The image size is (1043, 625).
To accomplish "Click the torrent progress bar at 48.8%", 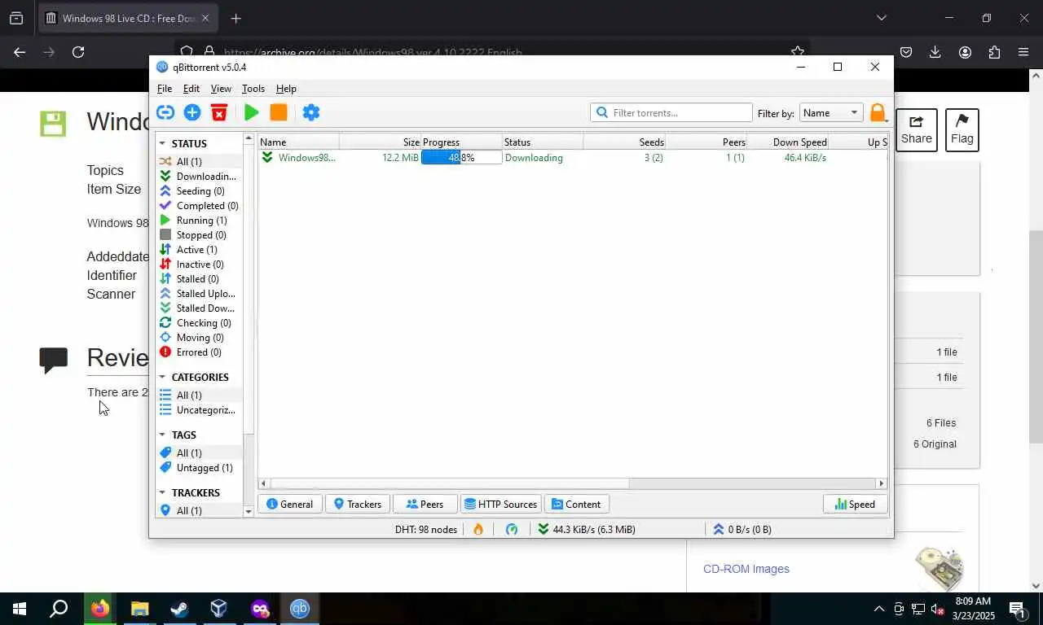I will (x=461, y=157).
